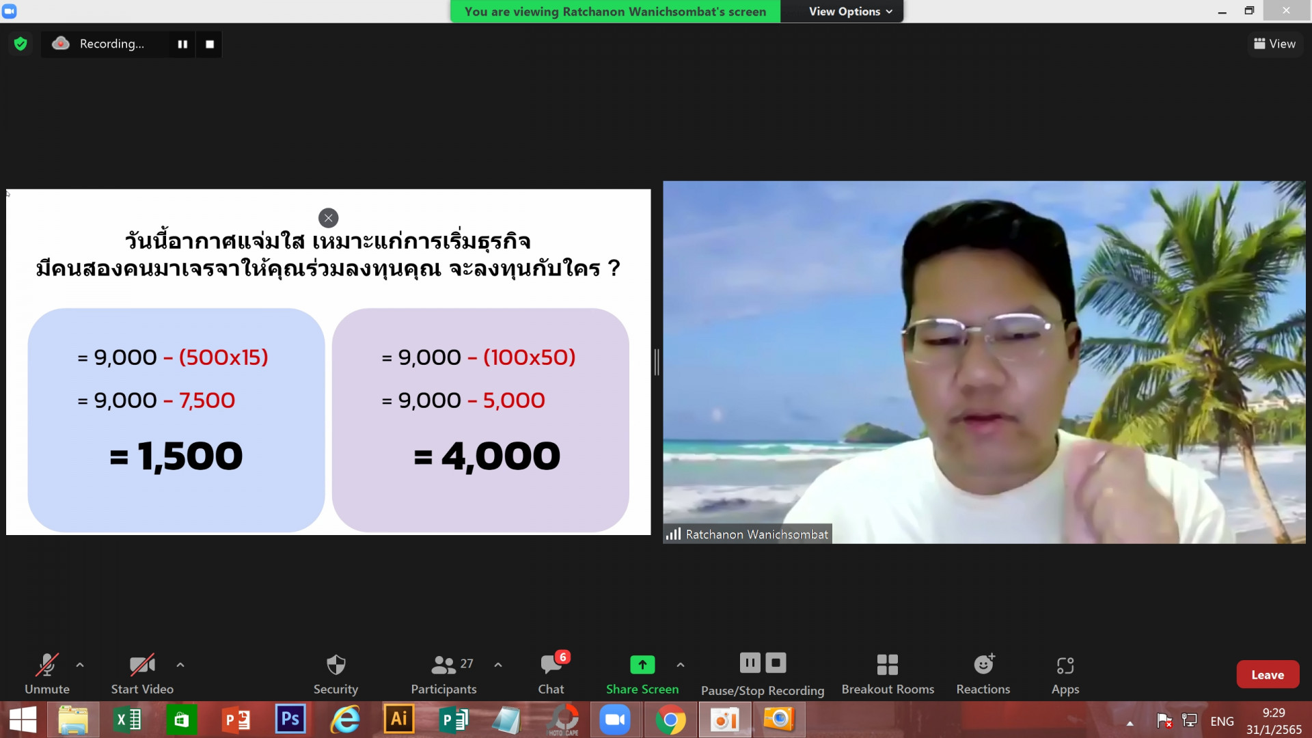Open the Chat panel with 6 unread

pyautogui.click(x=551, y=674)
